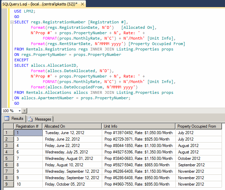Viewport: 225px width, 190px height.
Task: Select row header 8 in results
Action: (8, 178)
